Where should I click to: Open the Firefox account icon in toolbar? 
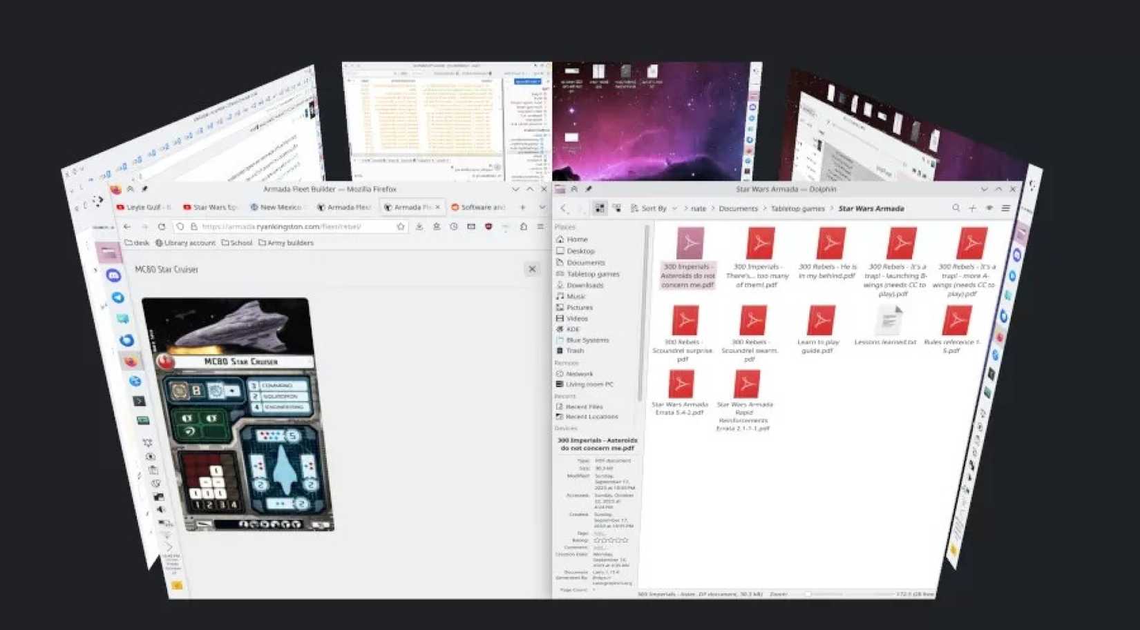pyautogui.click(x=435, y=227)
